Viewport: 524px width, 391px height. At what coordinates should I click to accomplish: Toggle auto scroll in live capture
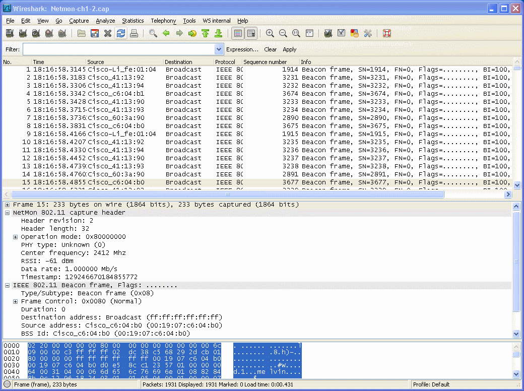[x=251, y=33]
